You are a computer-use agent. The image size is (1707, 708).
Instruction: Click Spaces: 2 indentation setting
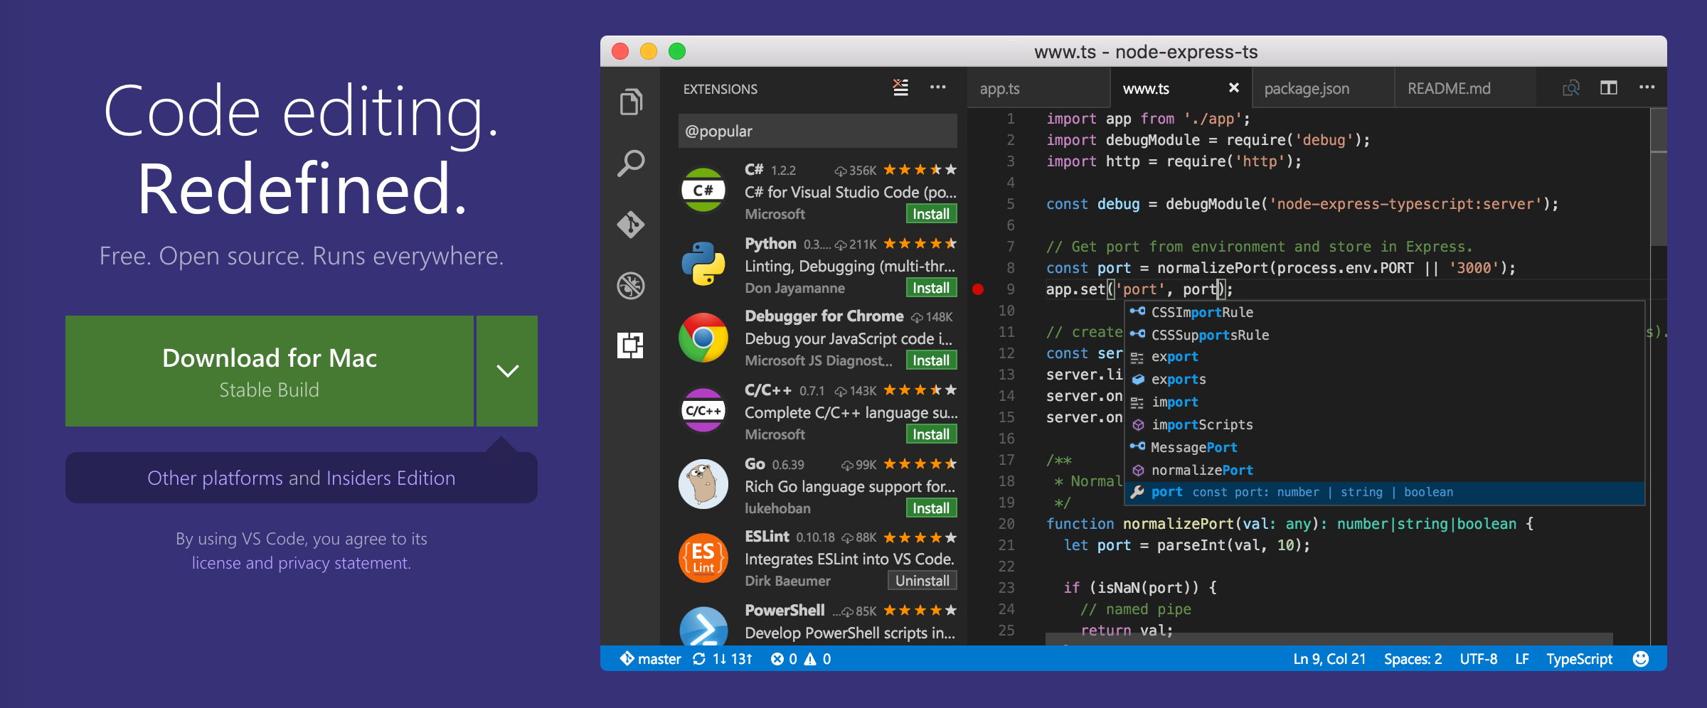coord(1413,659)
